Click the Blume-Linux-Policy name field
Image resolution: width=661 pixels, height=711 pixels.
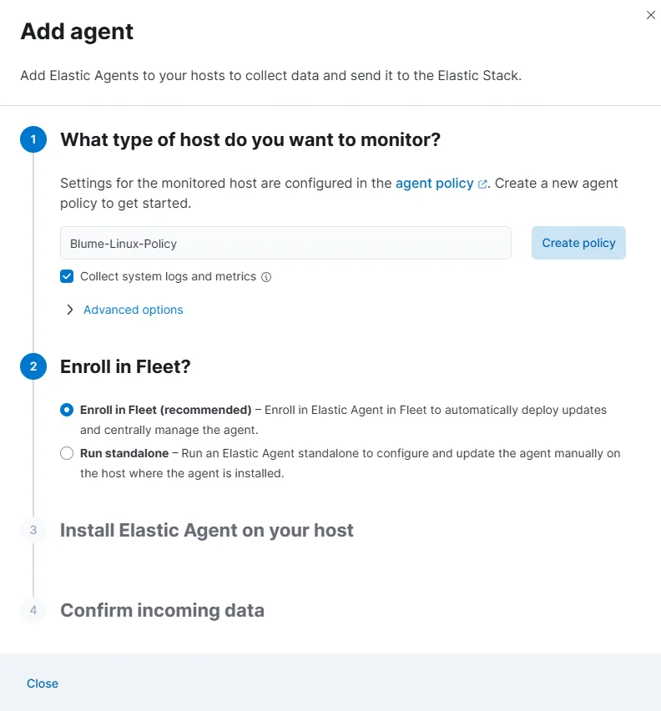click(x=285, y=243)
